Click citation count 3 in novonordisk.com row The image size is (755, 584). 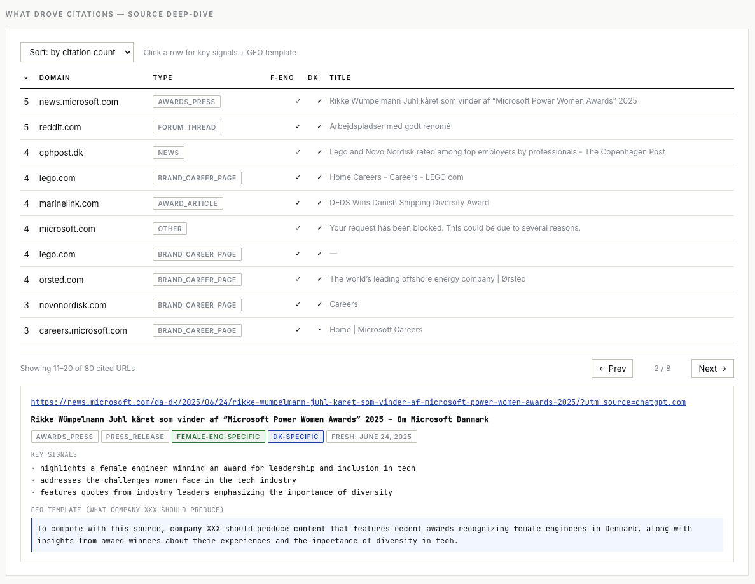coord(27,306)
